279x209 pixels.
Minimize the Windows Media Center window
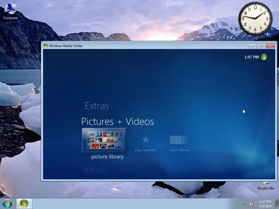pos(252,46)
